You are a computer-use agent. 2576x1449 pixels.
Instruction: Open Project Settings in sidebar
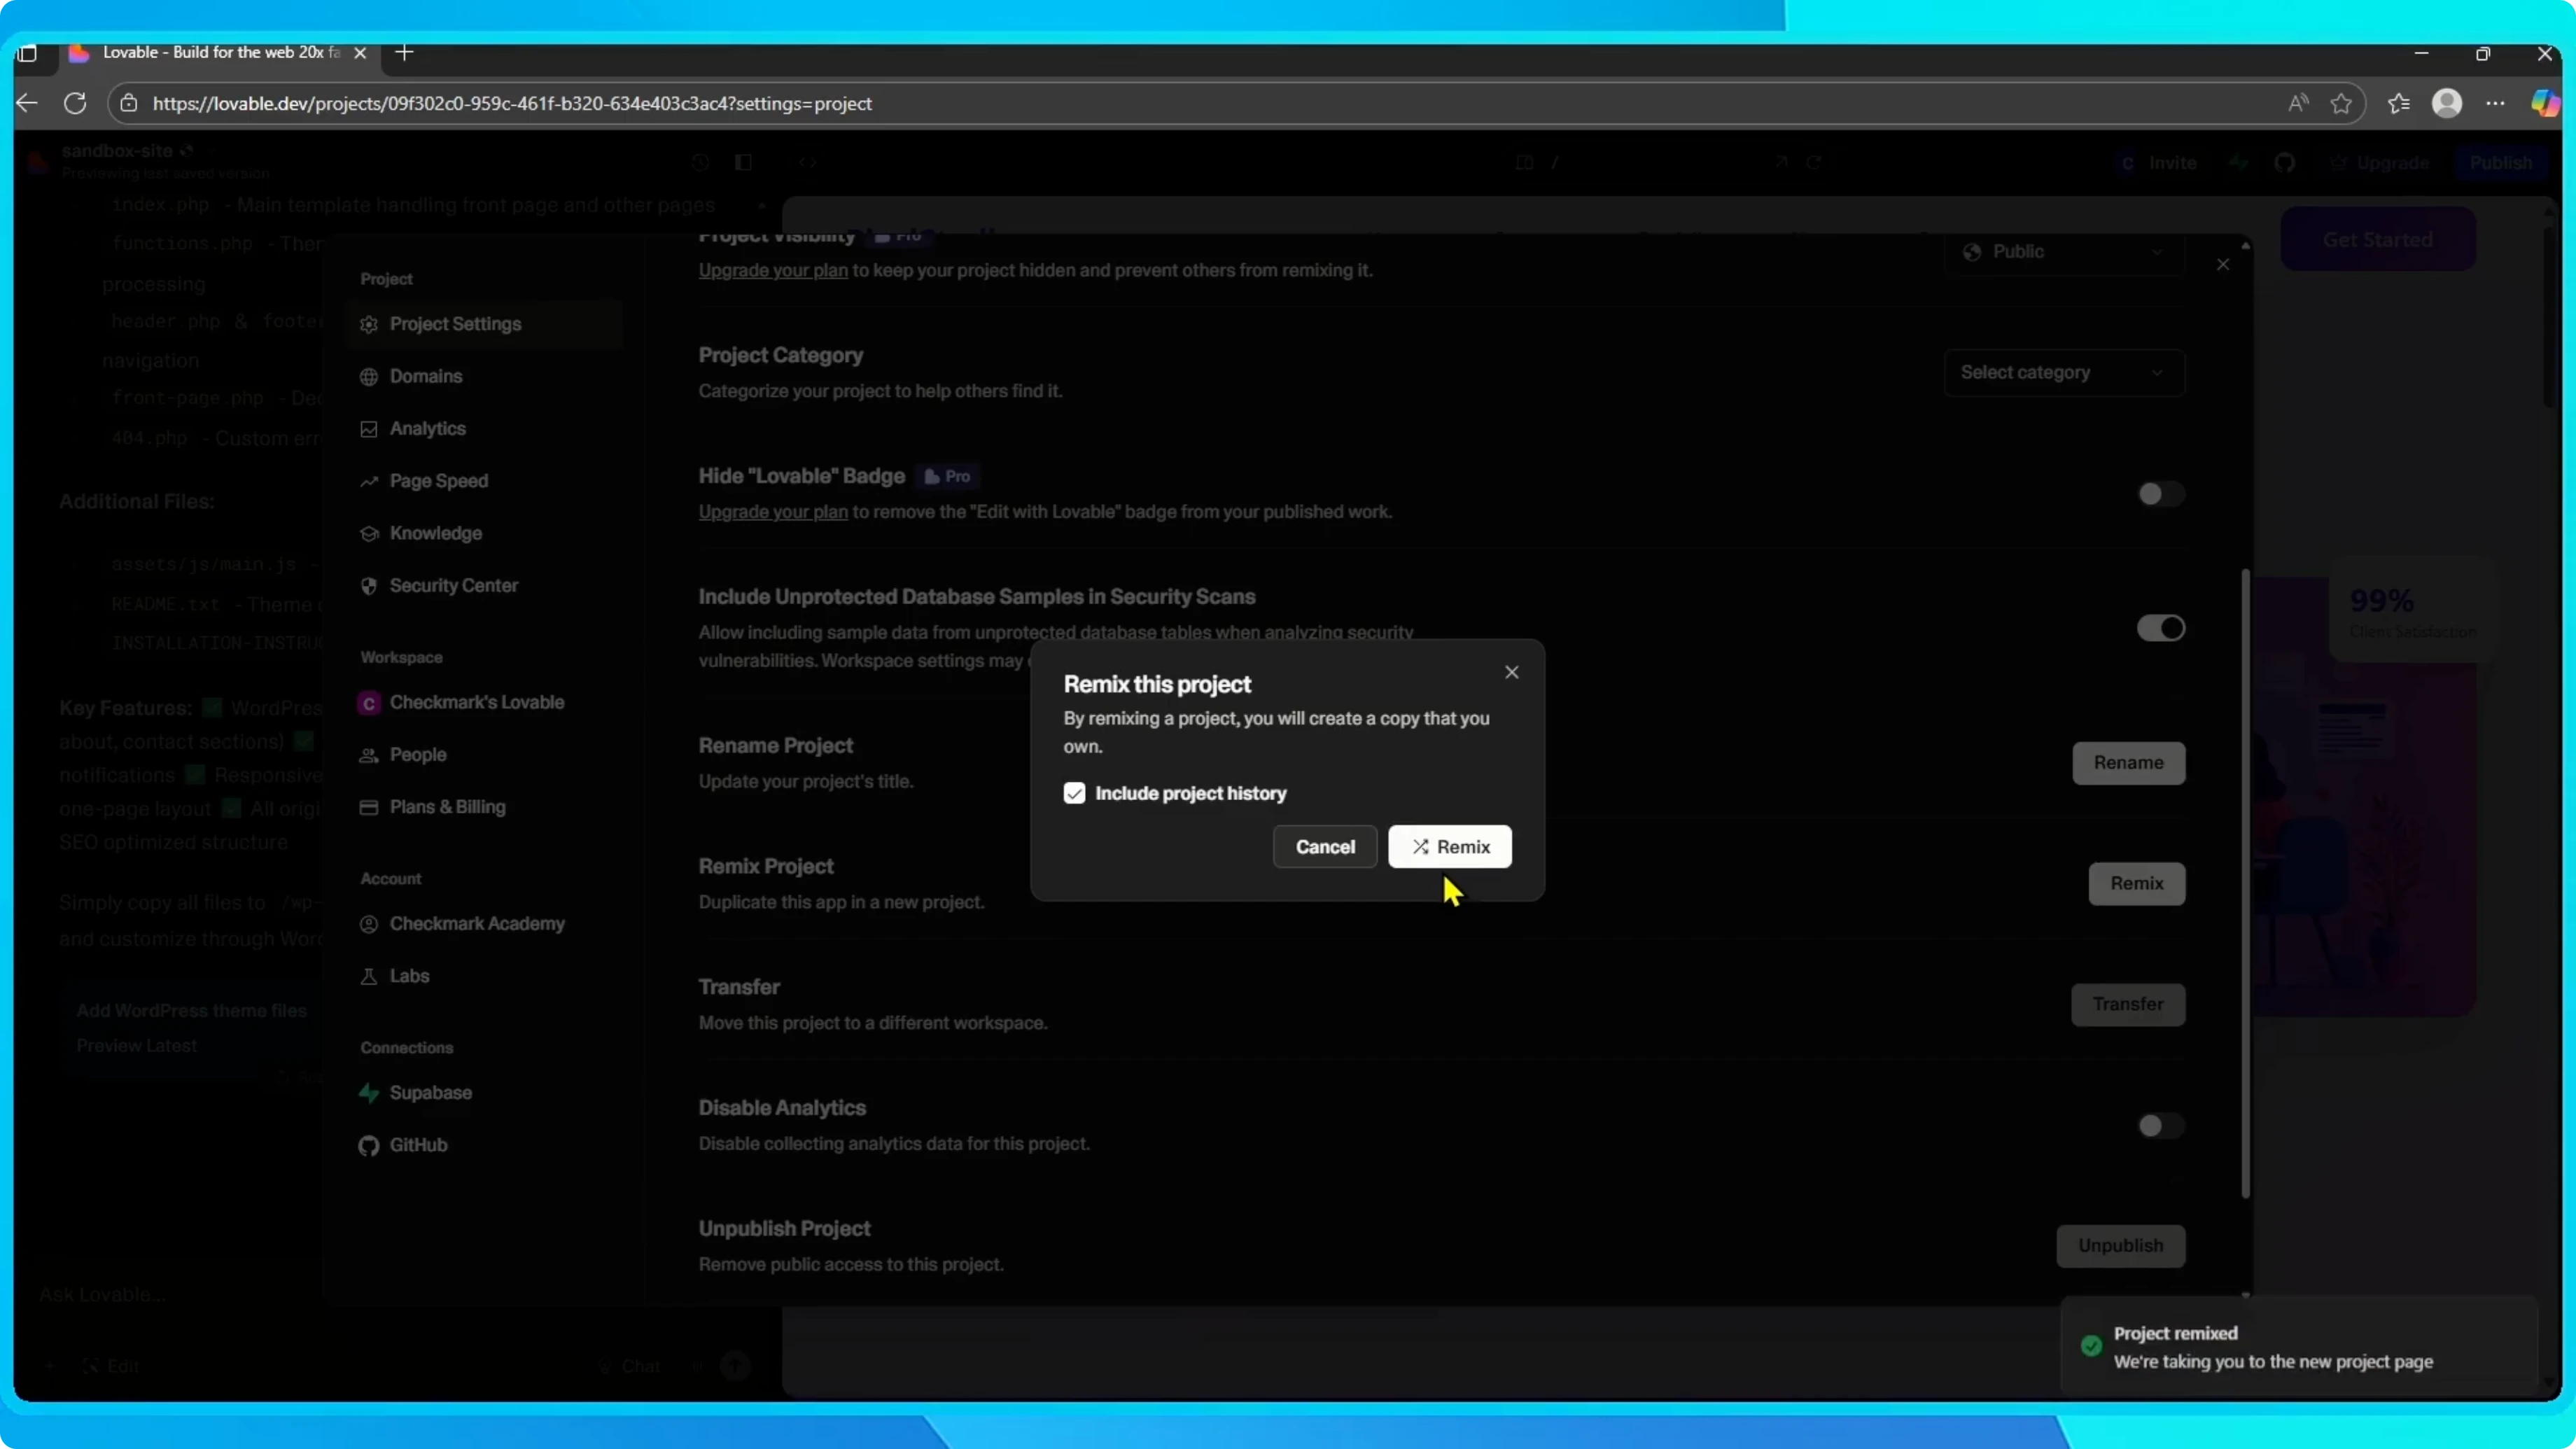tap(482, 324)
